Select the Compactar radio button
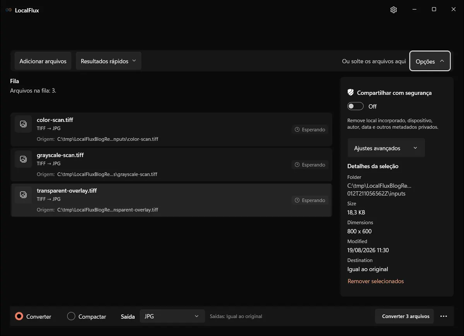 (x=71, y=316)
